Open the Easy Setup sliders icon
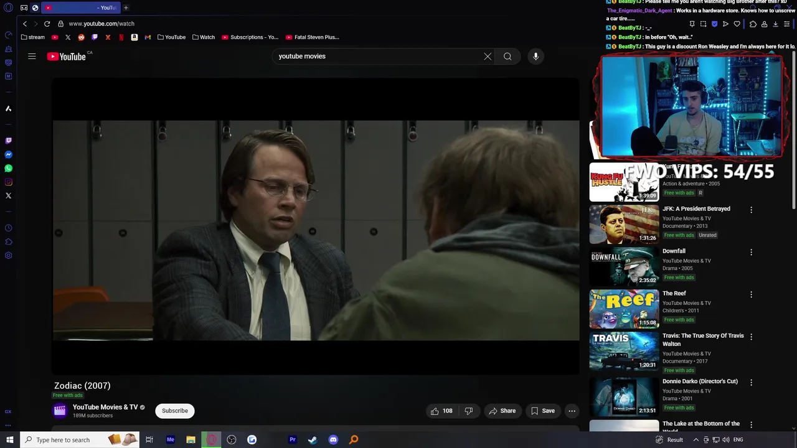Viewport: 797px width, 448px height. click(x=788, y=24)
